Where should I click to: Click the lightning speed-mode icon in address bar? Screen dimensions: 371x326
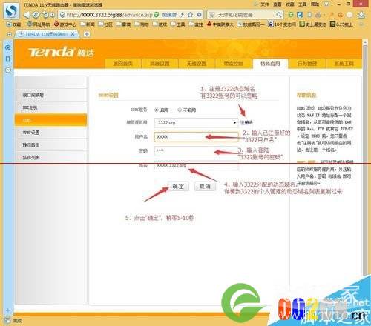[183, 15]
